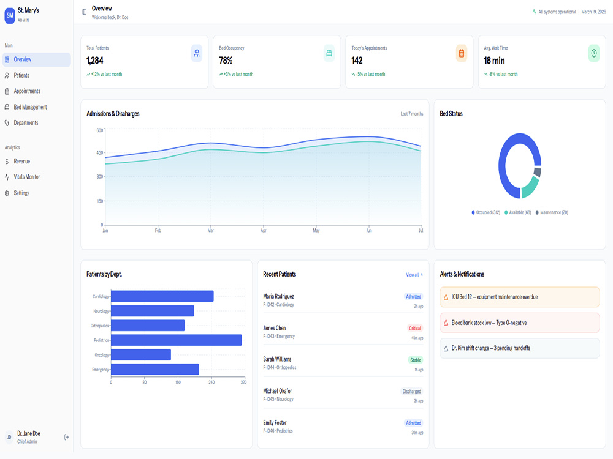The width and height of the screenshot is (613, 459).
Task: Click the Stable badge for Sarah Williams
Action: [416, 360]
